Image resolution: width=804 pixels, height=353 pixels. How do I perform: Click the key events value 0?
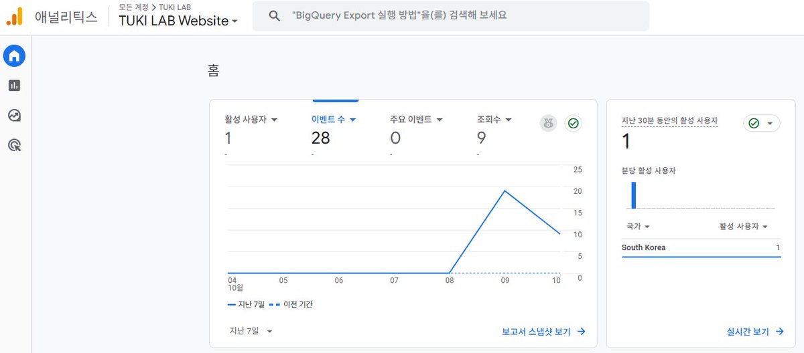pyautogui.click(x=395, y=138)
